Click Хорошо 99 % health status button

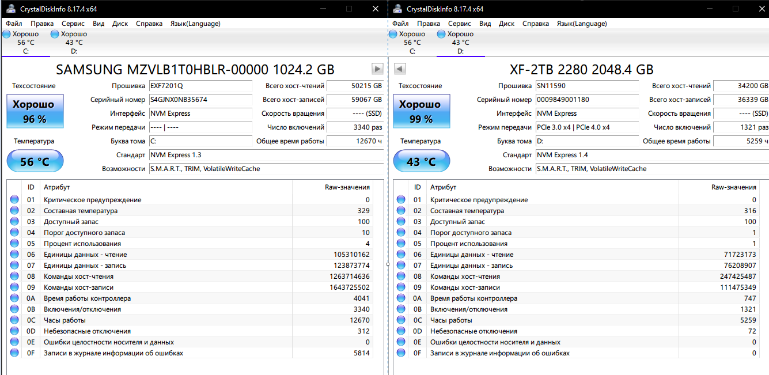click(x=421, y=112)
